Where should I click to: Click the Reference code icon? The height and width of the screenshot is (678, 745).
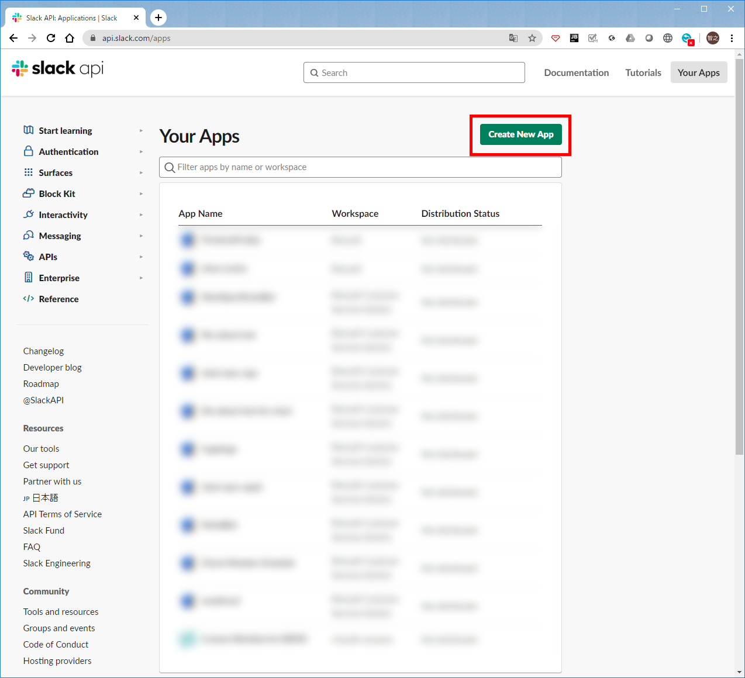[x=28, y=299]
